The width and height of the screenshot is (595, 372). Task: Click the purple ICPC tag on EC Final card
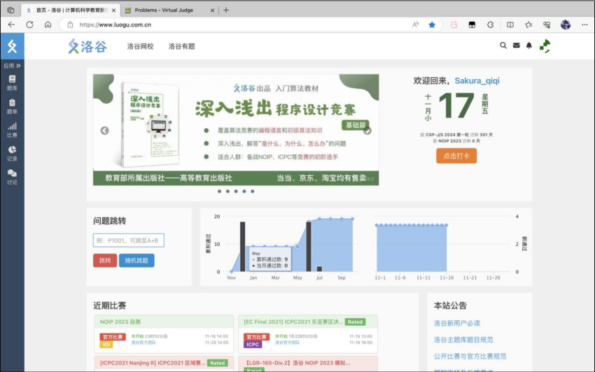(x=253, y=344)
